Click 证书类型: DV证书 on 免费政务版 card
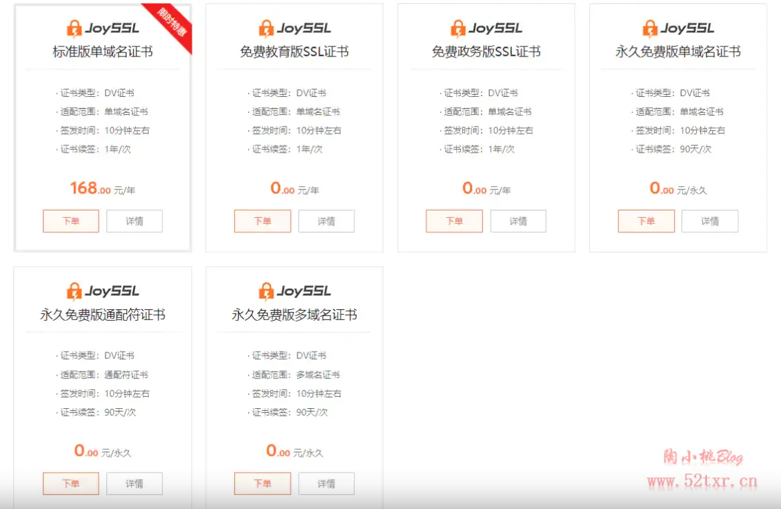 coord(479,93)
